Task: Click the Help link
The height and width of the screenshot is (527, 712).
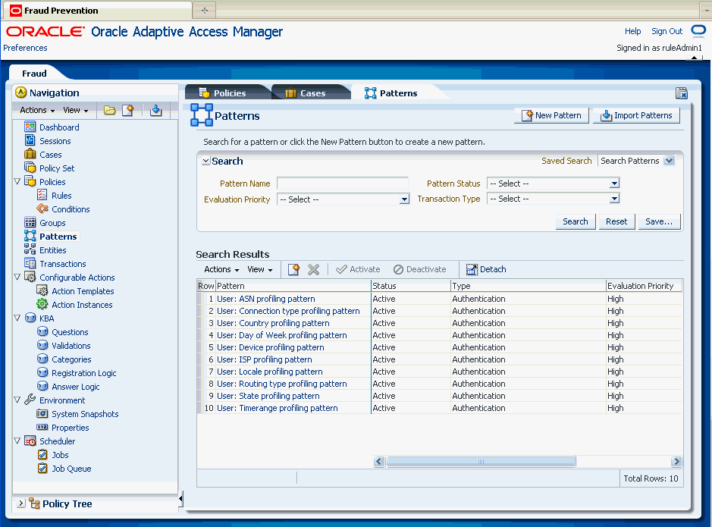Action: [632, 31]
